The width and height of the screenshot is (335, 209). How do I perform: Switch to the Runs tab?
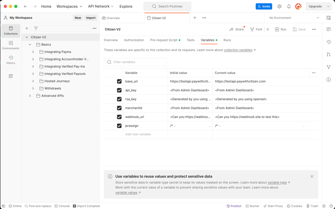tap(227, 40)
